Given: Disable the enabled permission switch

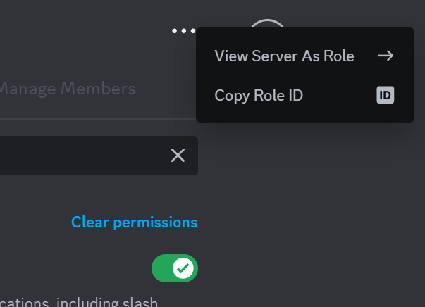Looking at the screenshot, I should [x=174, y=268].
